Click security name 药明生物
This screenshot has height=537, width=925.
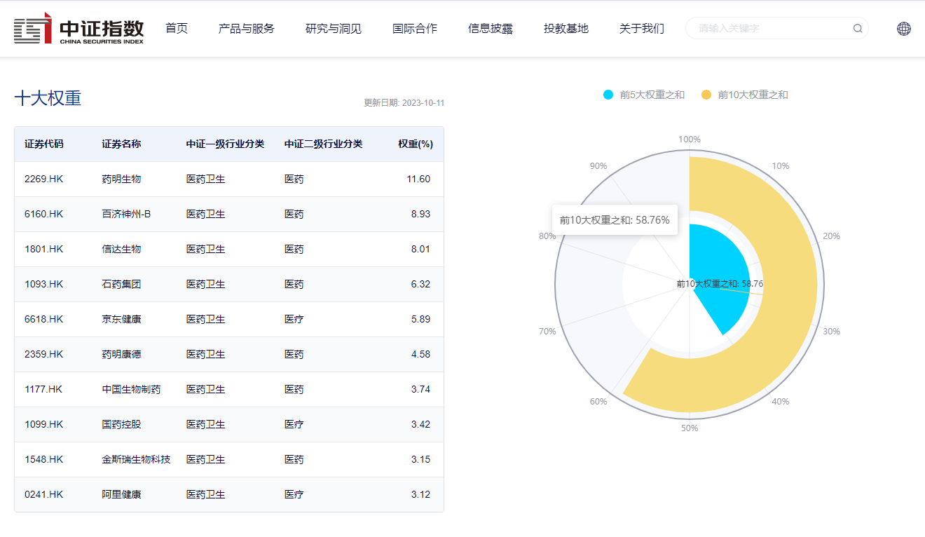click(121, 179)
